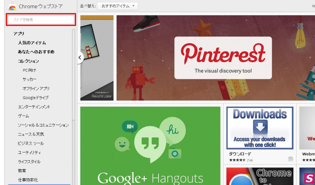Viewport: 315px width, 185px height.
Task: Click the Chrome Web Store logo icon
Action: point(12,6)
